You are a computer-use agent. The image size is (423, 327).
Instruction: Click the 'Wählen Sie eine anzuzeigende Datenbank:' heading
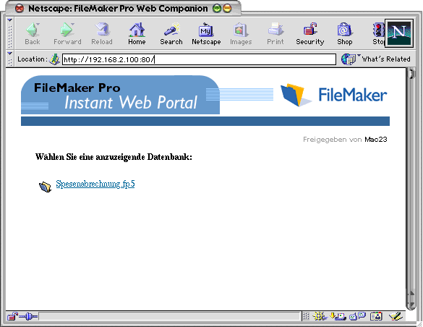114,157
